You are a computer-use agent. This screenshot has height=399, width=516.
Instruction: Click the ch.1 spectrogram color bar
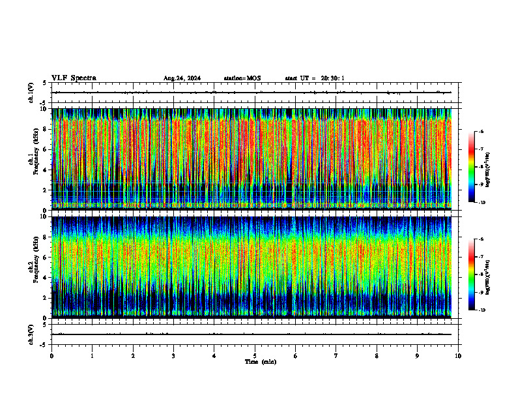(471, 167)
